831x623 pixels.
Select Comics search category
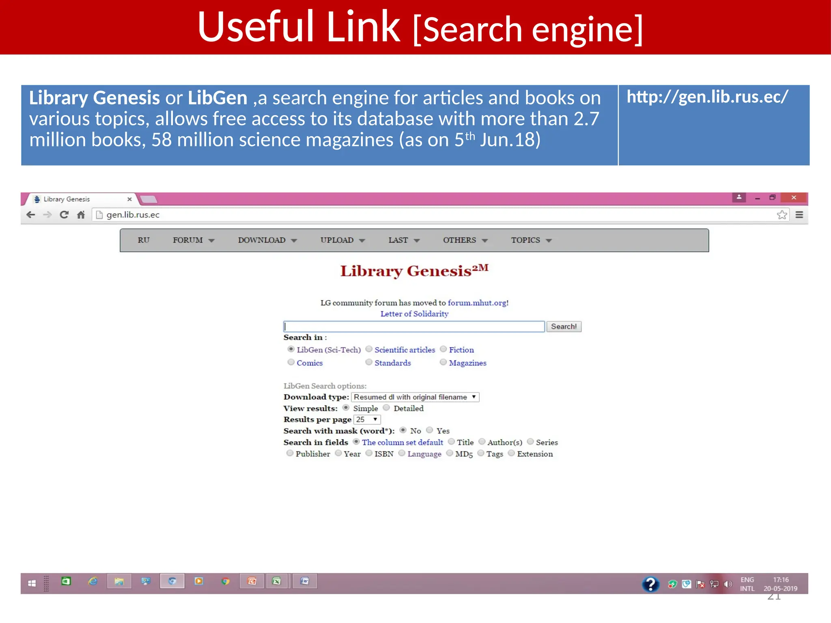click(x=291, y=362)
